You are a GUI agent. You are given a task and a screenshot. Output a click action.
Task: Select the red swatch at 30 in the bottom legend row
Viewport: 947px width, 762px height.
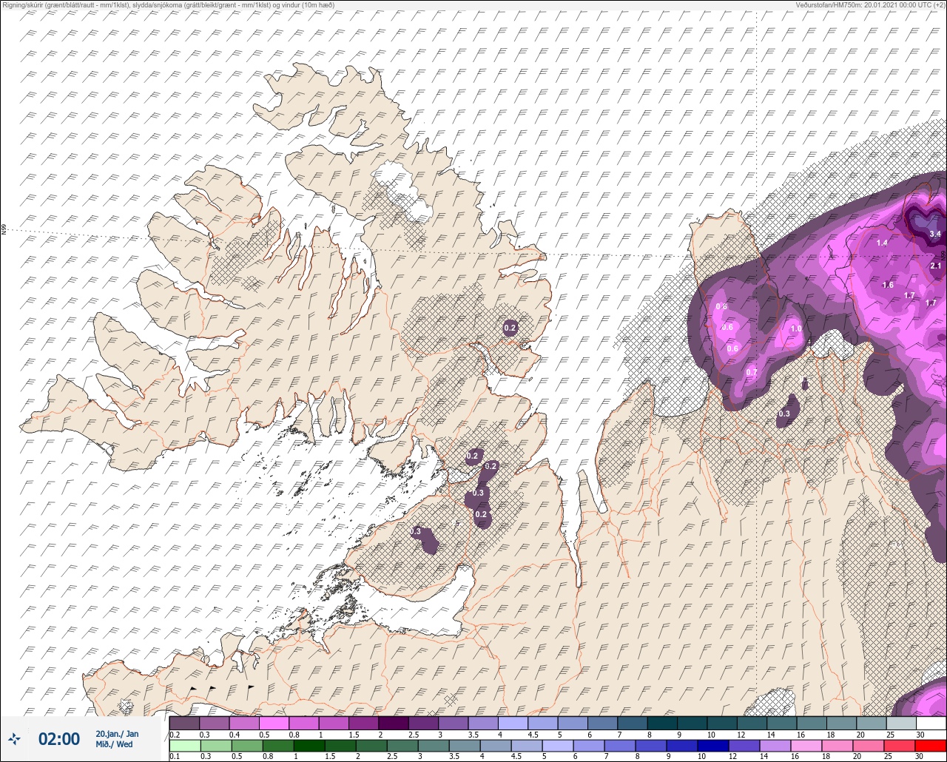(x=931, y=745)
